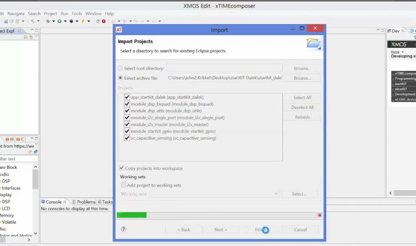416x246 pixels.
Task: Click the Flash lightning bolt toolbar icon
Action: pos(83,21)
